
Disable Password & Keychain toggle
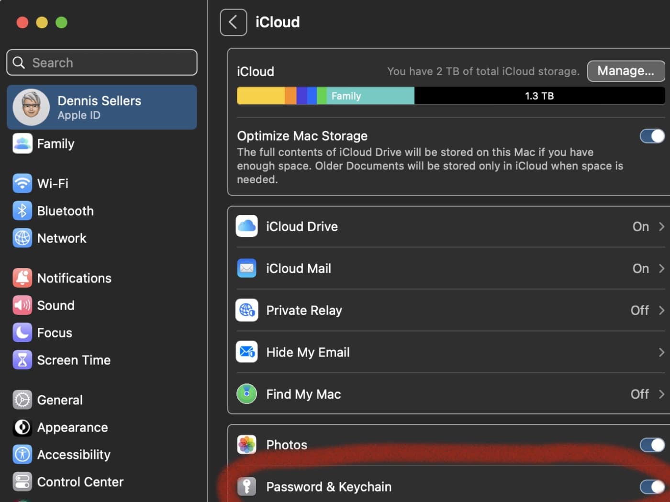point(652,487)
